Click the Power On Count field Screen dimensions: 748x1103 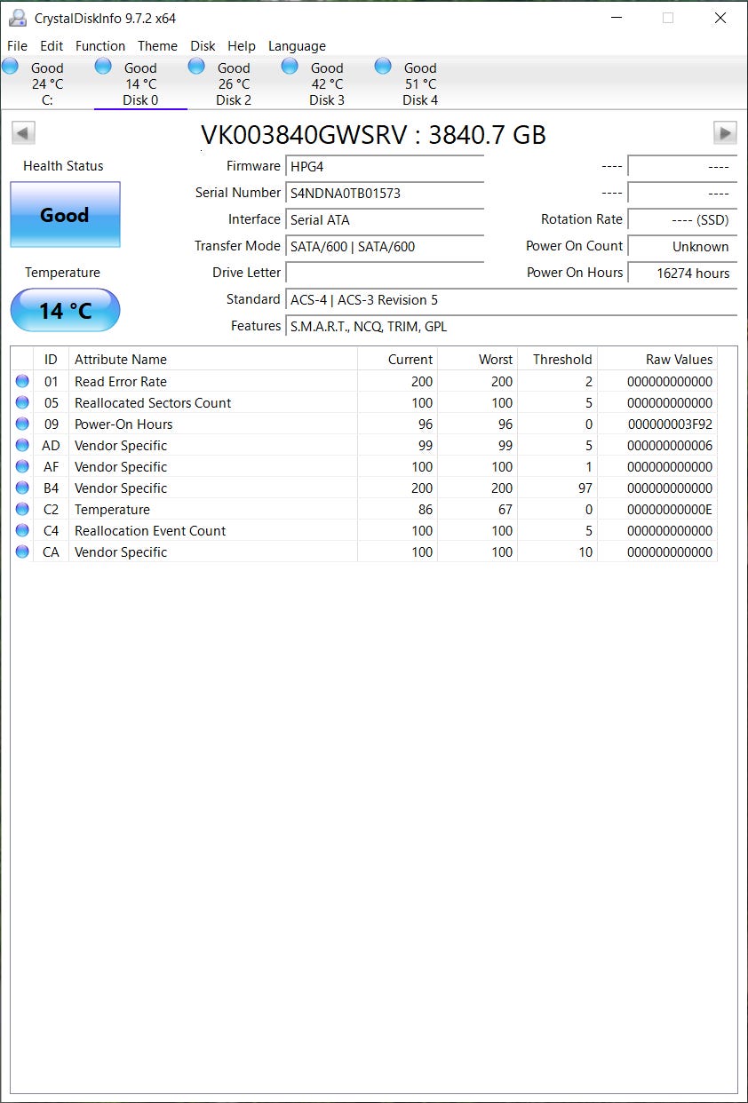point(682,247)
